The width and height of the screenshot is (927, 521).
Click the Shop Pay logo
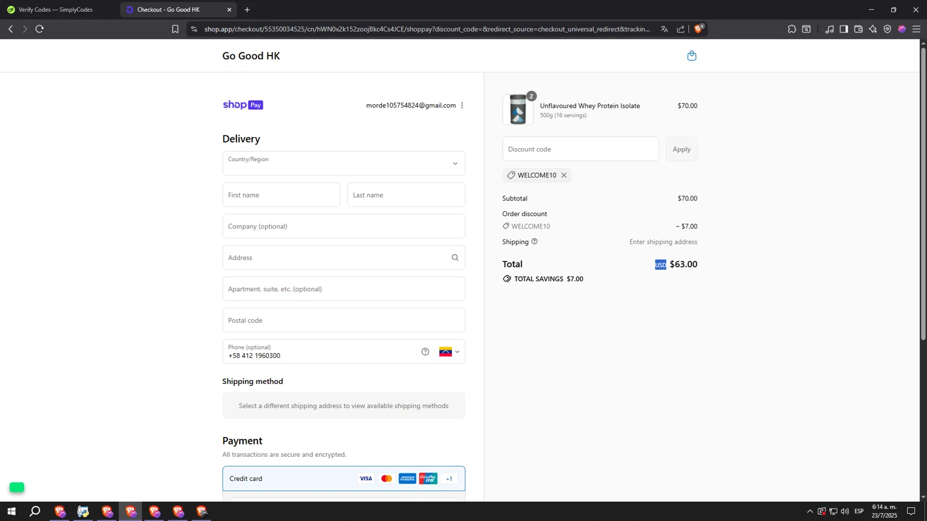[243, 105]
